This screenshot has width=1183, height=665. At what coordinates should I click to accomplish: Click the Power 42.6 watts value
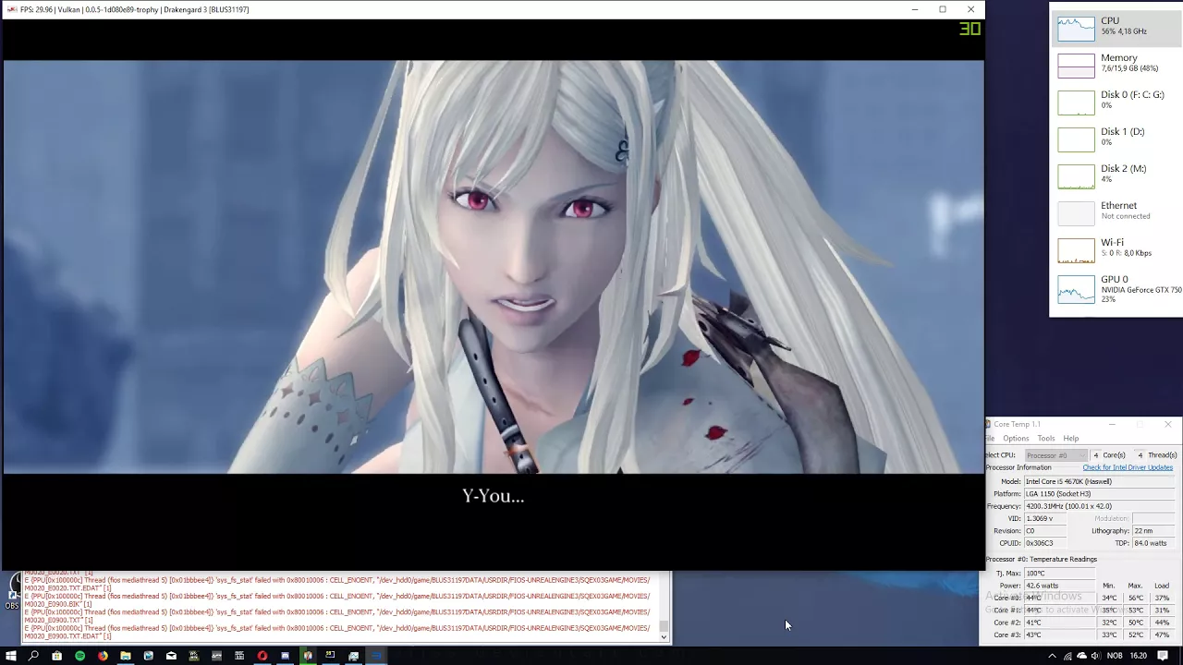1059,586
